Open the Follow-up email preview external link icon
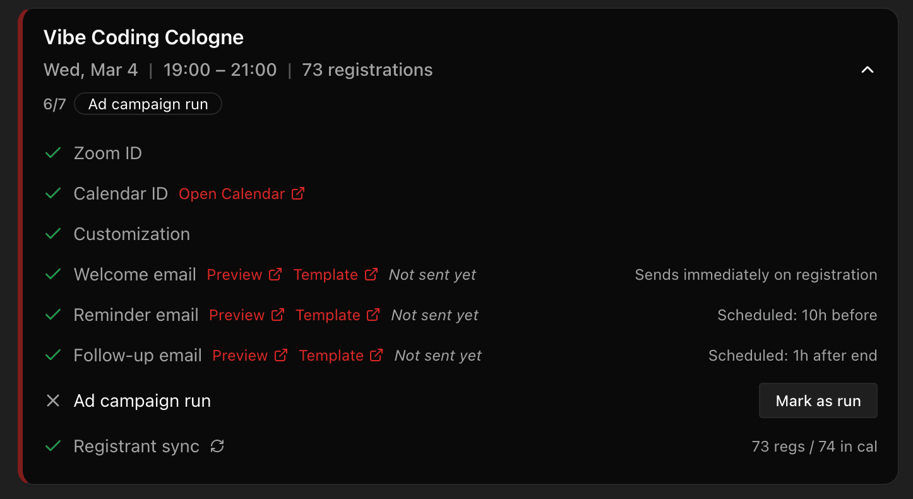 [280, 354]
